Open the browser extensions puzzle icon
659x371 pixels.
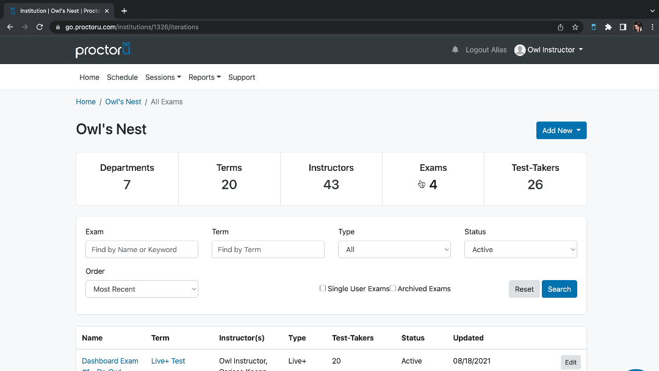[x=608, y=27]
